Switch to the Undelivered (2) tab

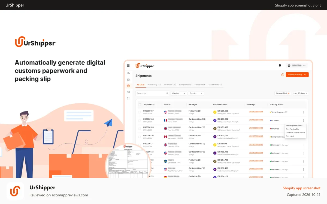point(215,85)
